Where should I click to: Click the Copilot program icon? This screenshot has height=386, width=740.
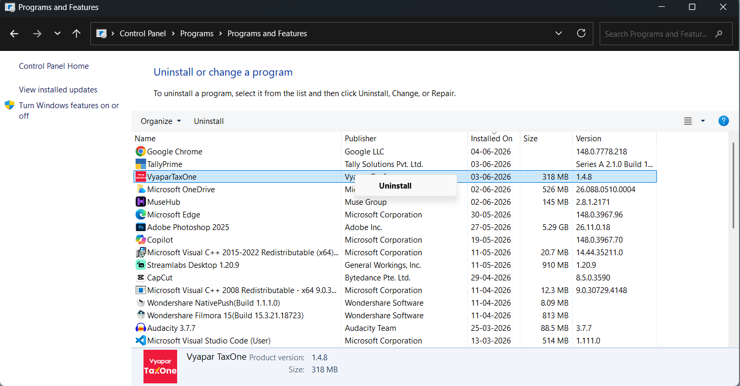click(140, 240)
